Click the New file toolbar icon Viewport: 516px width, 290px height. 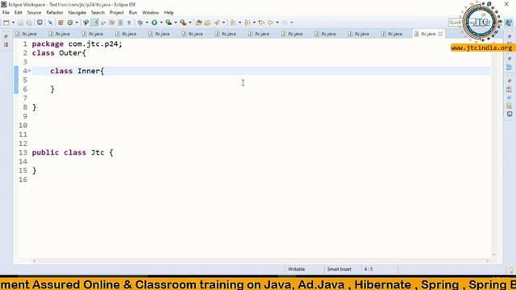click(x=6, y=23)
